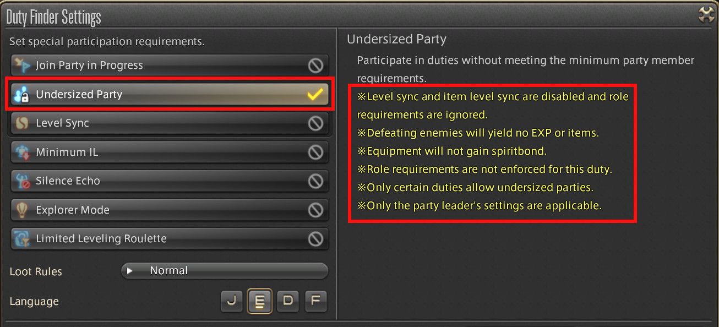Select the E language button
Screen dimensions: 719x327
tap(260, 301)
